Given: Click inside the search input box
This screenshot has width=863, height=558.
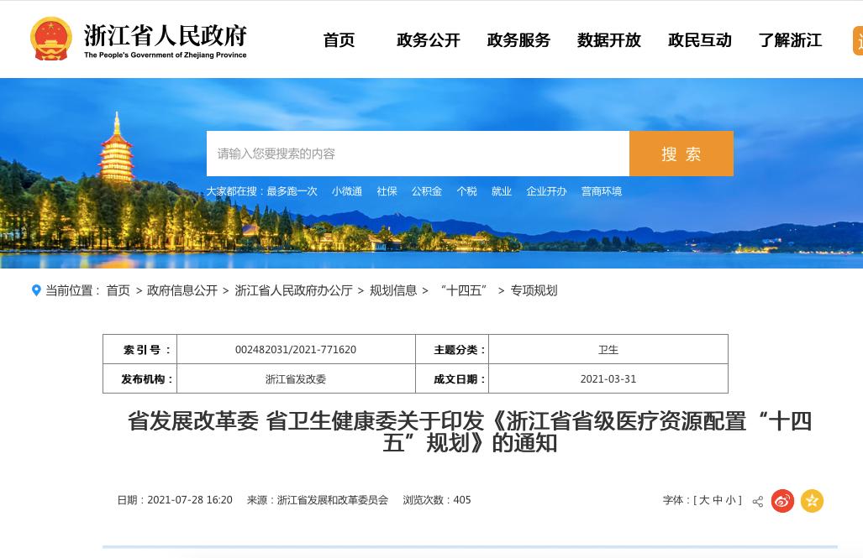Looking at the screenshot, I should click(418, 154).
